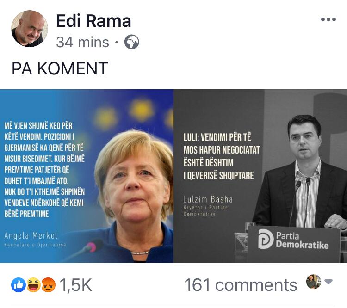Click the Merkel quote text block
Image resolution: width=347 pixels, height=308 pixels.
(44, 170)
